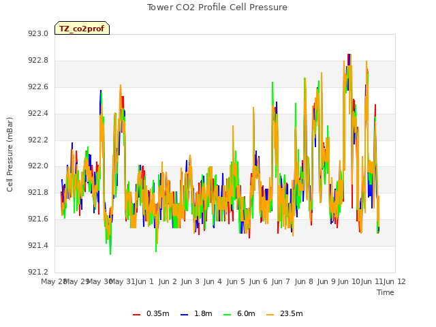Click the Jun 5 x-axis date label
The image size is (436, 327).
236,281
